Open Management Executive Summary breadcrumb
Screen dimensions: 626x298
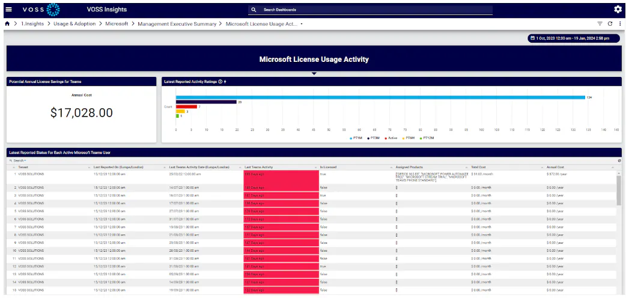(177, 24)
